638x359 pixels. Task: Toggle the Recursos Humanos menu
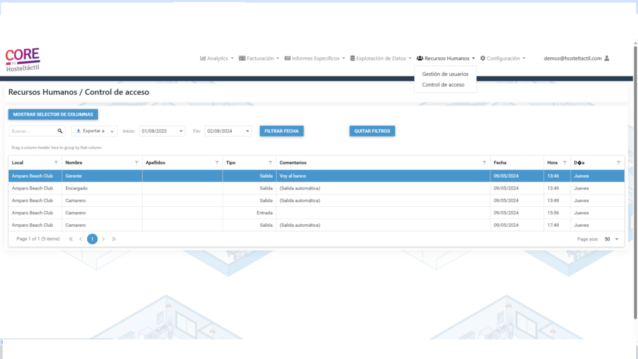pyautogui.click(x=446, y=58)
